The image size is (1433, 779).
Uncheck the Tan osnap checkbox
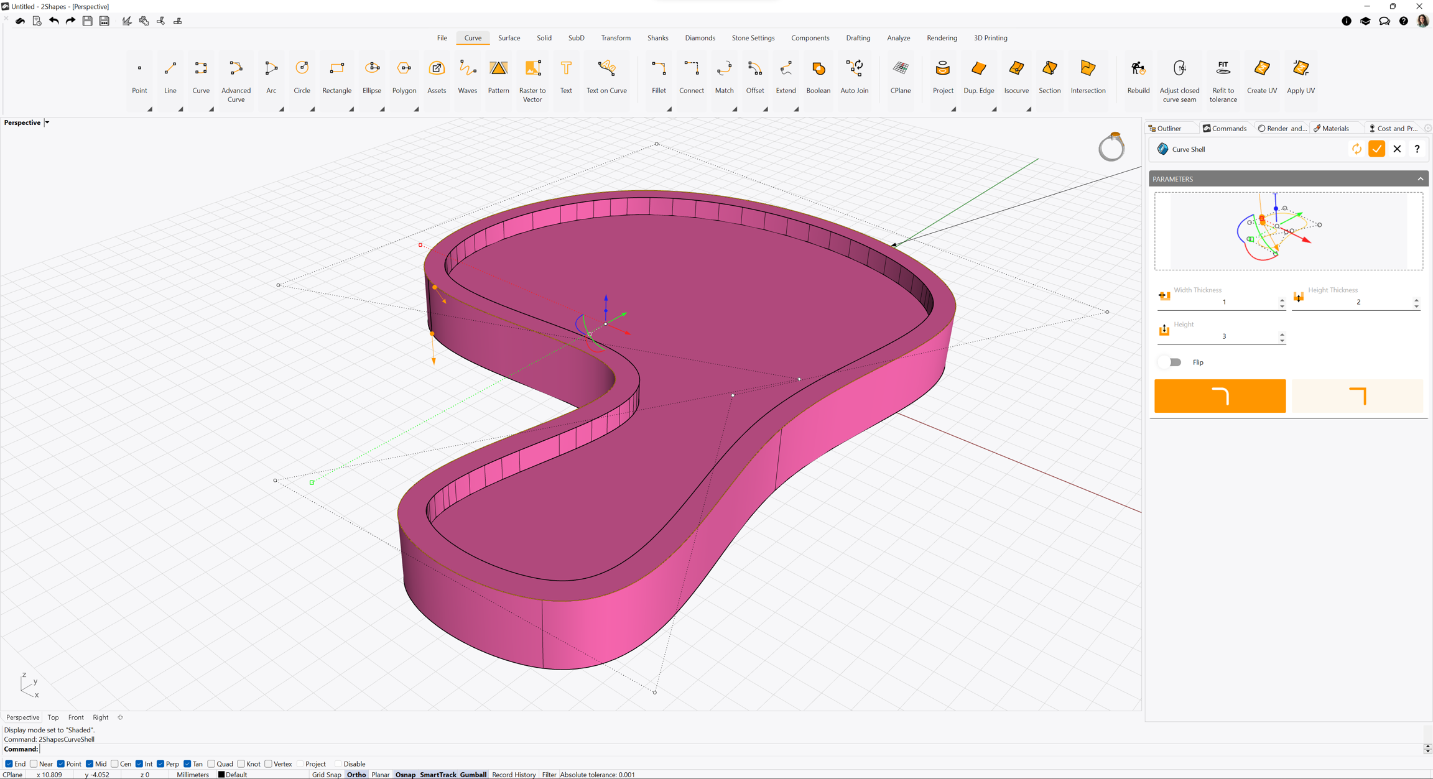coord(187,764)
